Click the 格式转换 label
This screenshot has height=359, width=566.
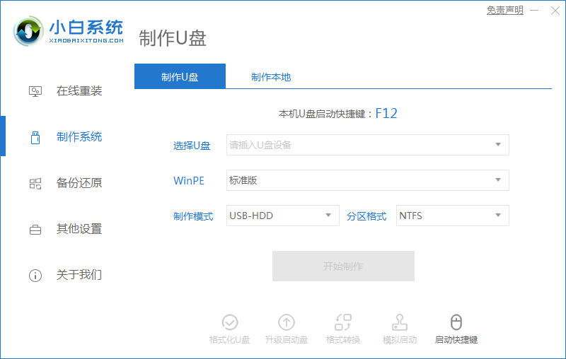[343, 339]
